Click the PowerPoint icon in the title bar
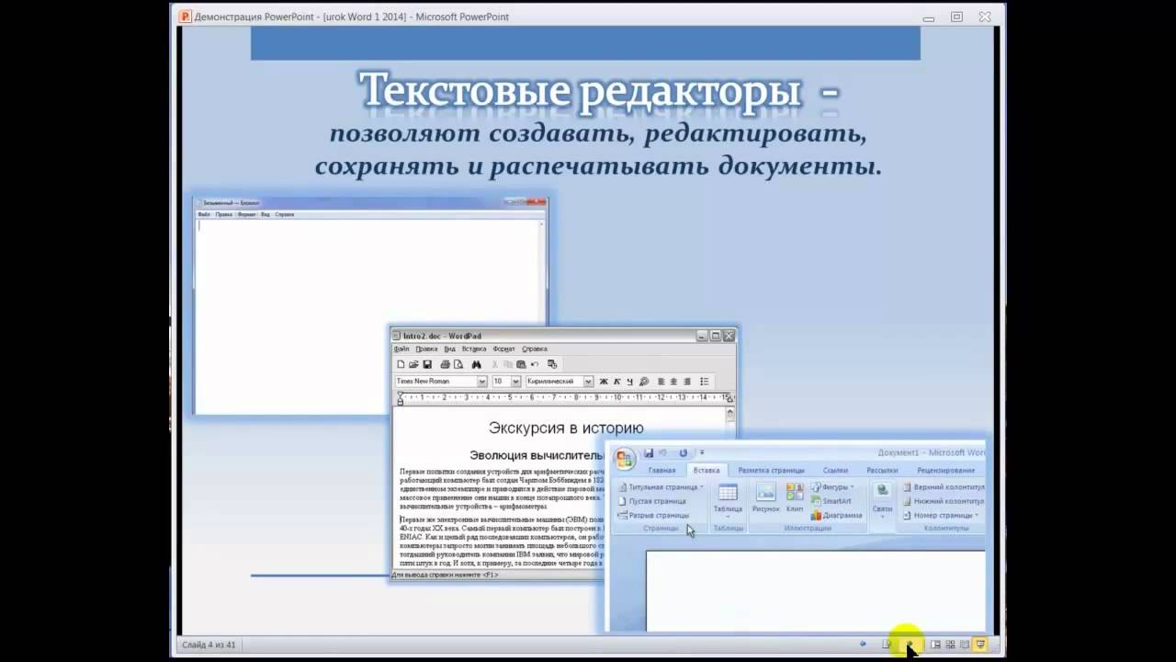The height and width of the screenshot is (662, 1176). [186, 17]
